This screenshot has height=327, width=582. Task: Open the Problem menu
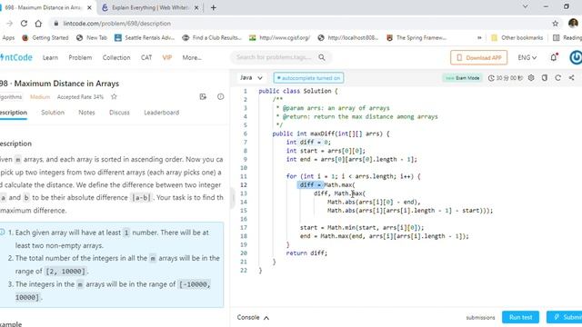[80, 57]
